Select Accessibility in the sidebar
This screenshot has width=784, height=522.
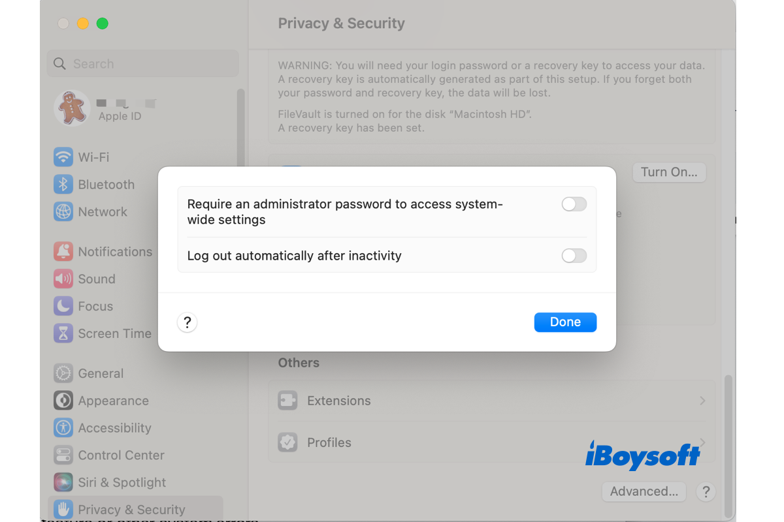click(114, 428)
